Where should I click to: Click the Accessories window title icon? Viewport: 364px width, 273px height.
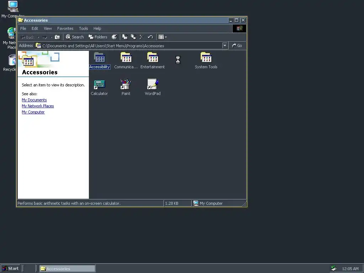(x=21, y=20)
